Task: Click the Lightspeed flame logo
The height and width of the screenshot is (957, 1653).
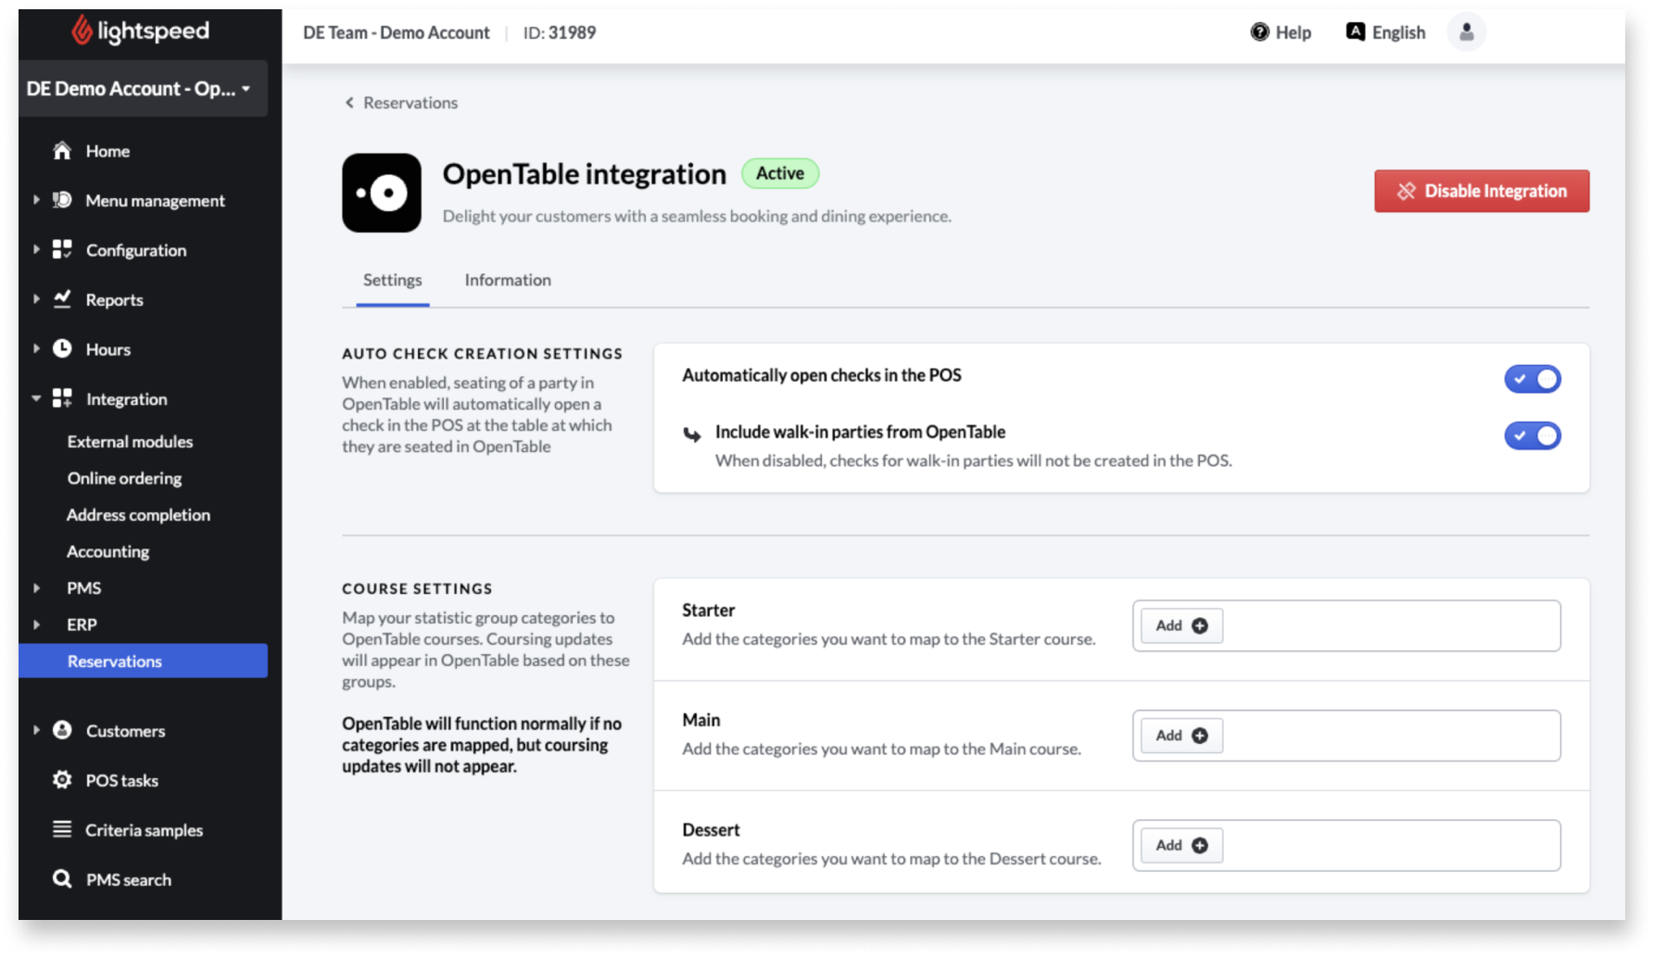Action: [82, 31]
